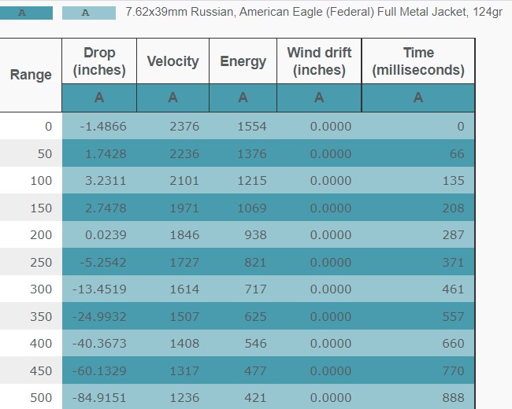Click the A subheader under Drop

tap(99, 98)
